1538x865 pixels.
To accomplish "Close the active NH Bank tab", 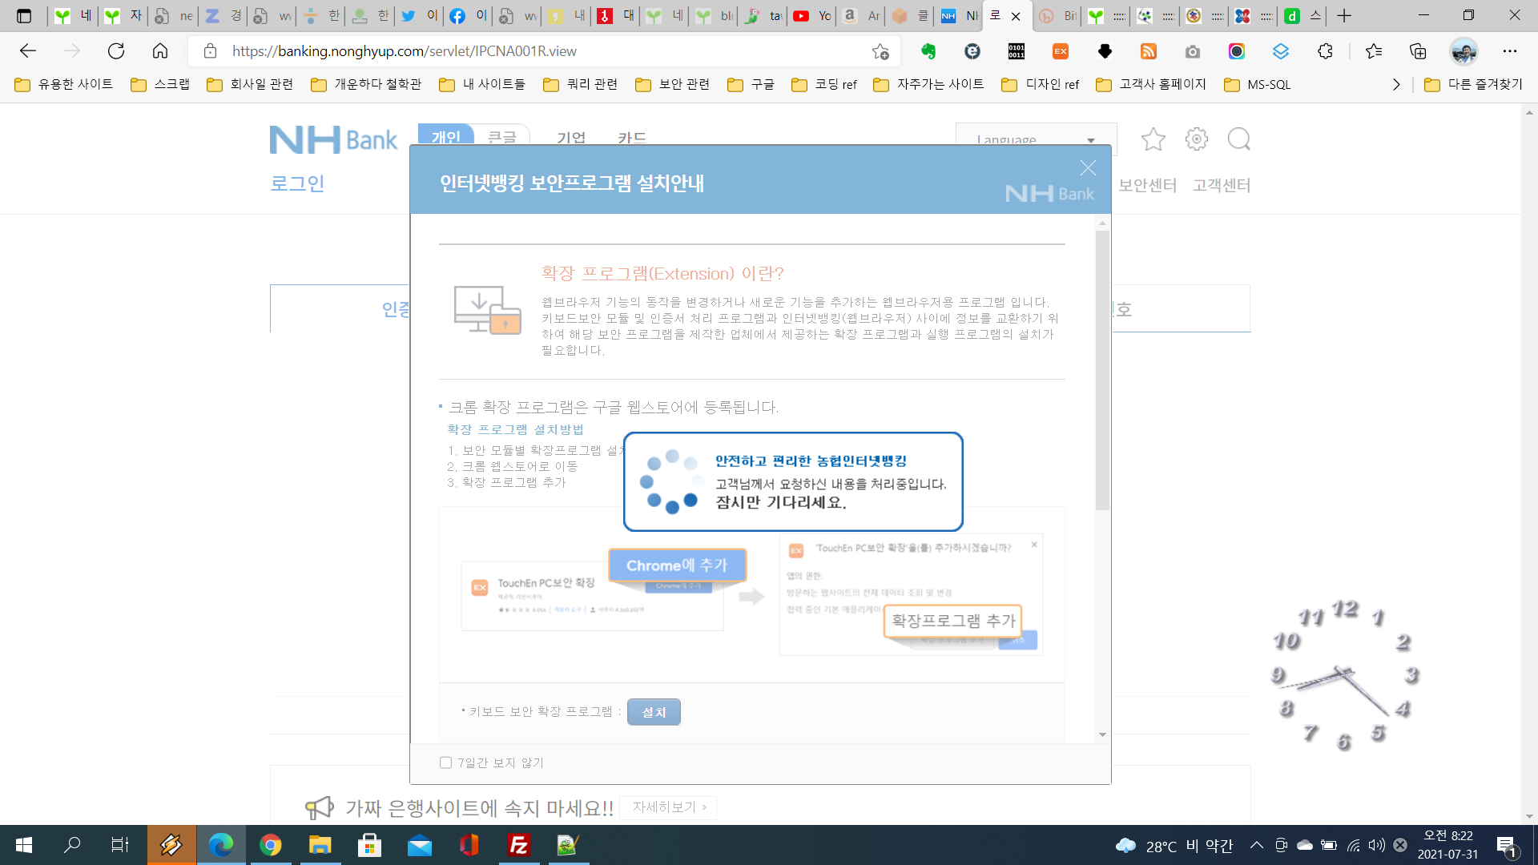I will [x=1016, y=16].
